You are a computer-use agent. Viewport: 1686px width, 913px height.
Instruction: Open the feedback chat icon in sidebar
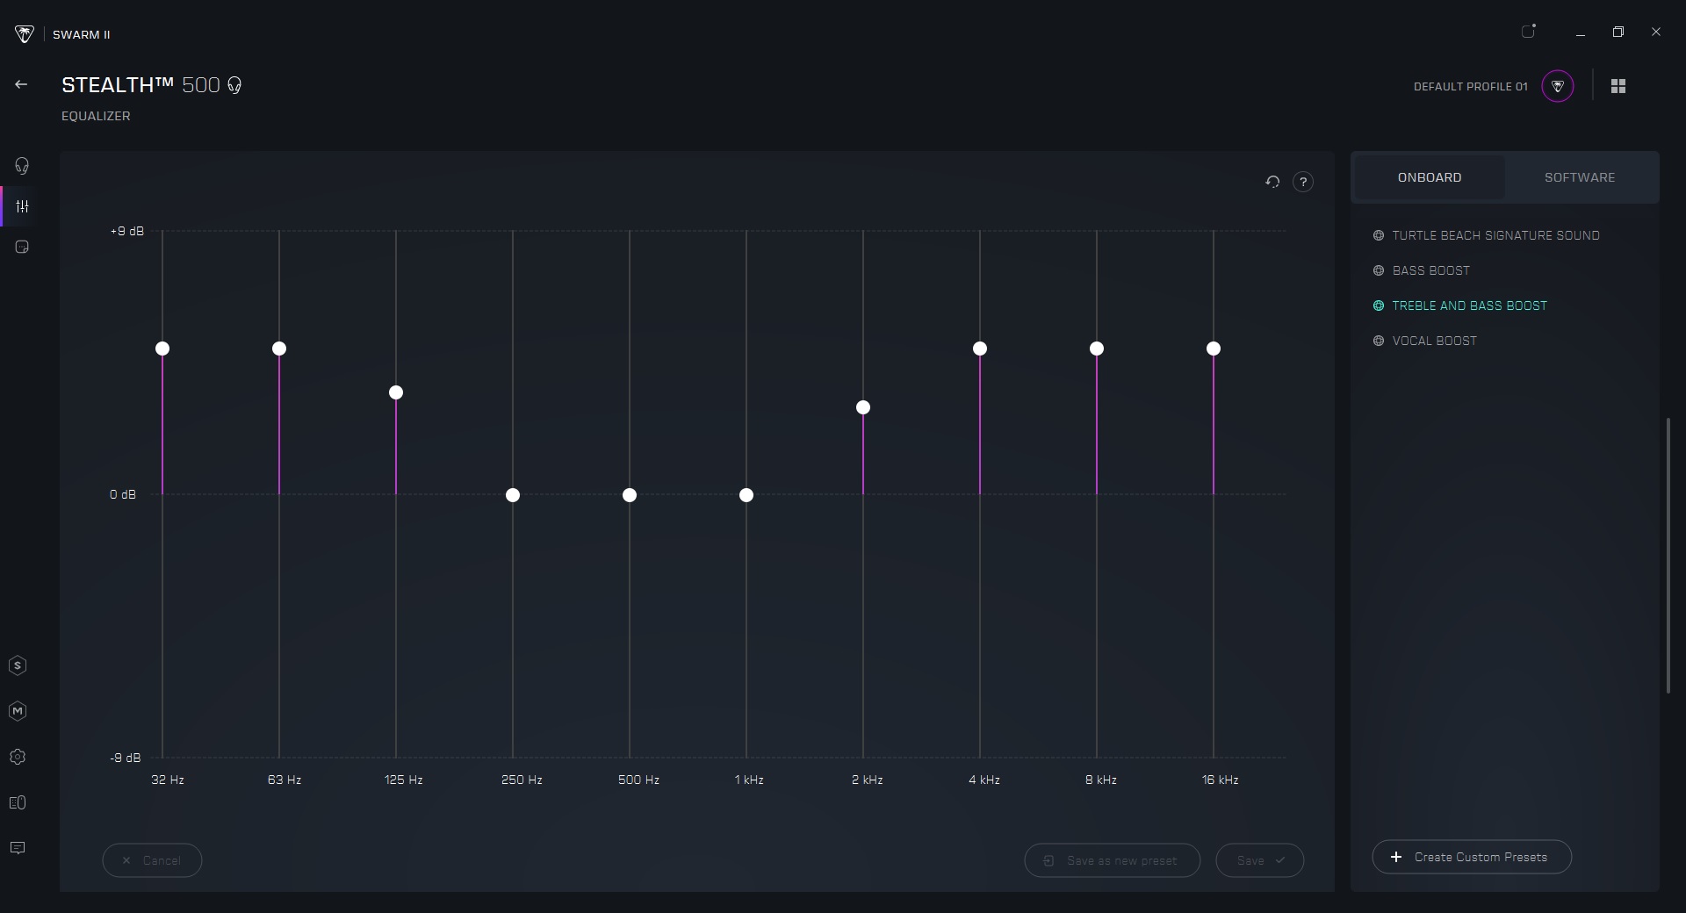(18, 848)
